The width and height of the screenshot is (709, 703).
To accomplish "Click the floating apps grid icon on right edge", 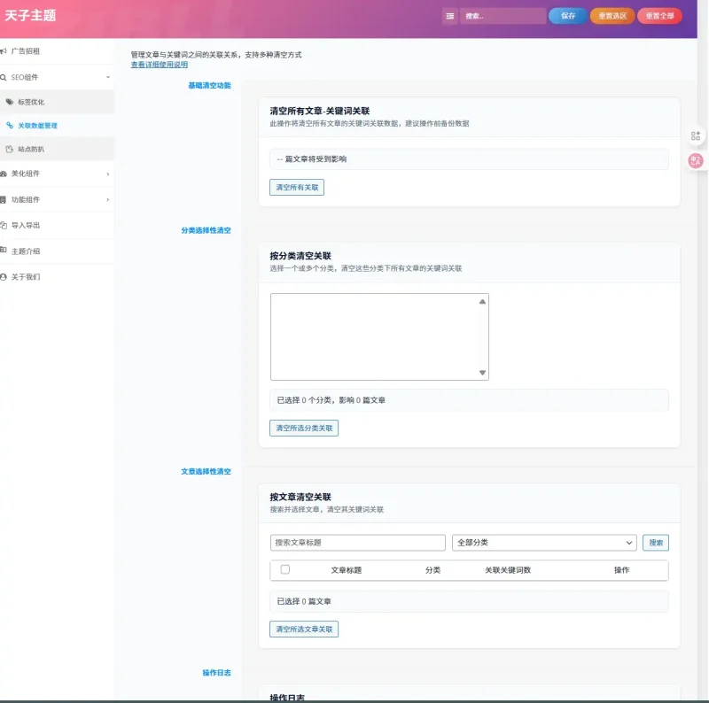I will coord(696,135).
